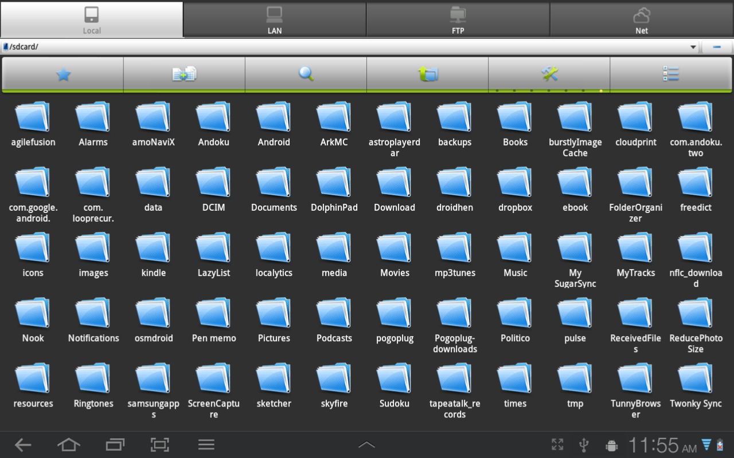This screenshot has height=458, width=734.
Task: Switch to the LAN tab
Action: [x=275, y=19]
